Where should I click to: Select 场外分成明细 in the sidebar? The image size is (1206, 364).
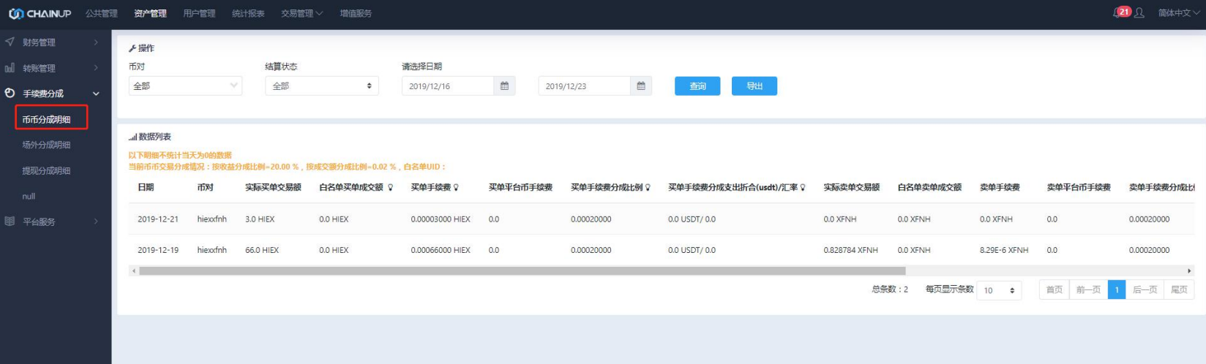tap(46, 145)
